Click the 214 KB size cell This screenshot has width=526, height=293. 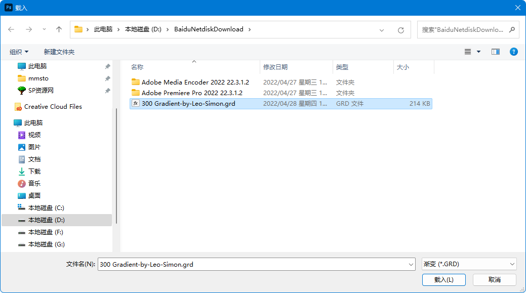coord(419,104)
